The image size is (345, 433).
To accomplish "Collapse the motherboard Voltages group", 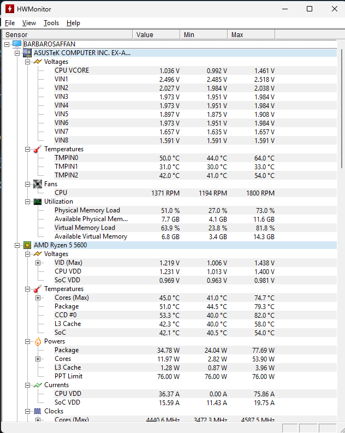I will (x=28, y=62).
